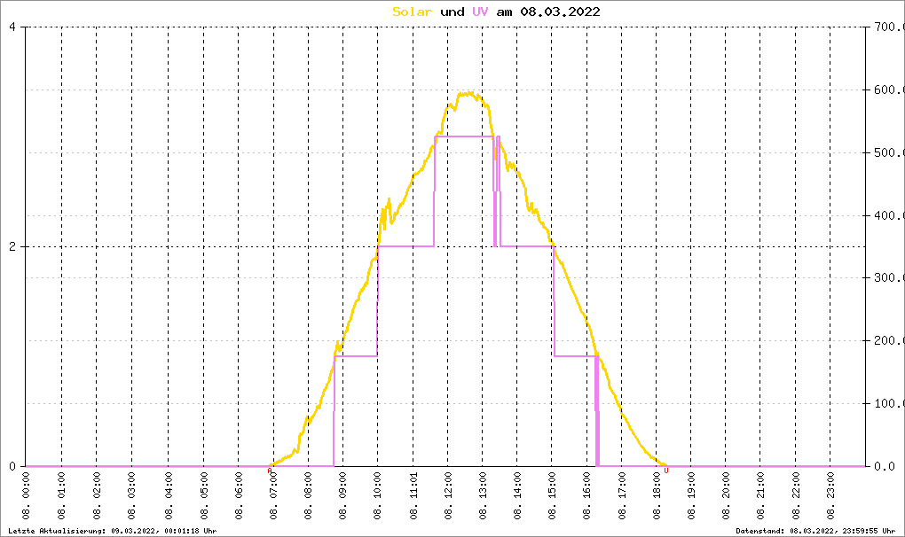The height and width of the screenshot is (537, 905).
Task: Click the time label "08. 13:00"
Action: 483,496
